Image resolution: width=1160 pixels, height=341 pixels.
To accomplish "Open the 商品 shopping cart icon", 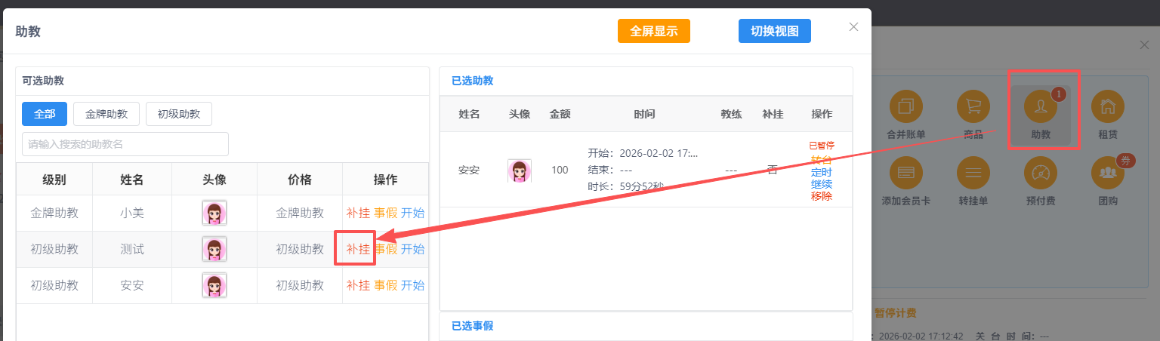I will [973, 107].
